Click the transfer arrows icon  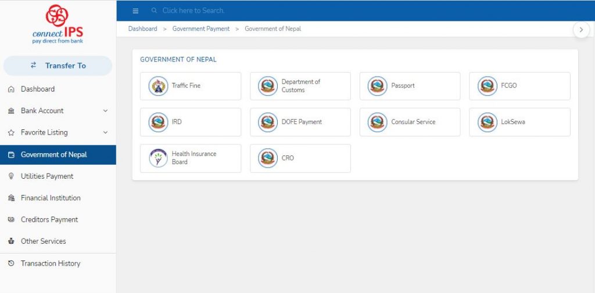[x=33, y=65]
